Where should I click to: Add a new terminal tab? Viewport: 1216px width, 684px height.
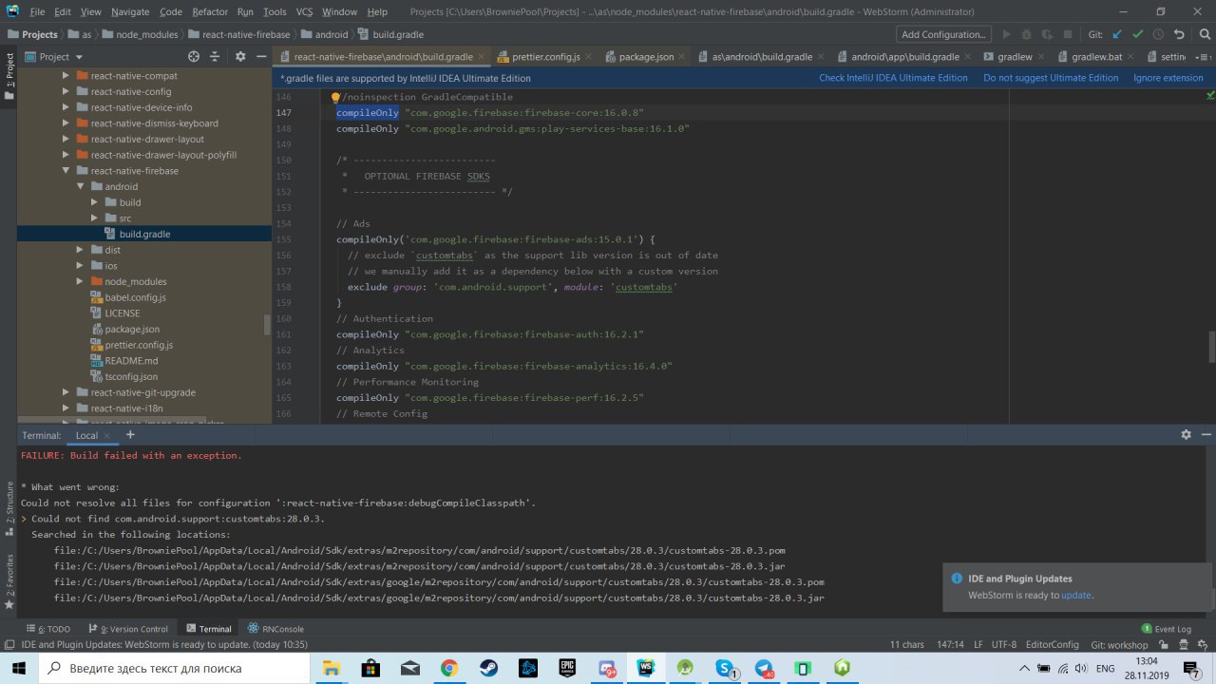point(130,434)
